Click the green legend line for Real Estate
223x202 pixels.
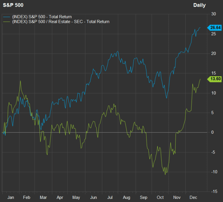(7, 22)
